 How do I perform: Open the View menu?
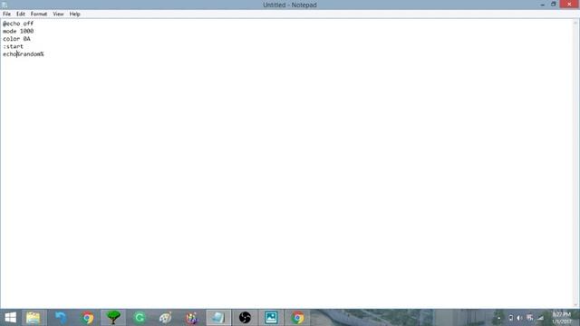click(58, 14)
